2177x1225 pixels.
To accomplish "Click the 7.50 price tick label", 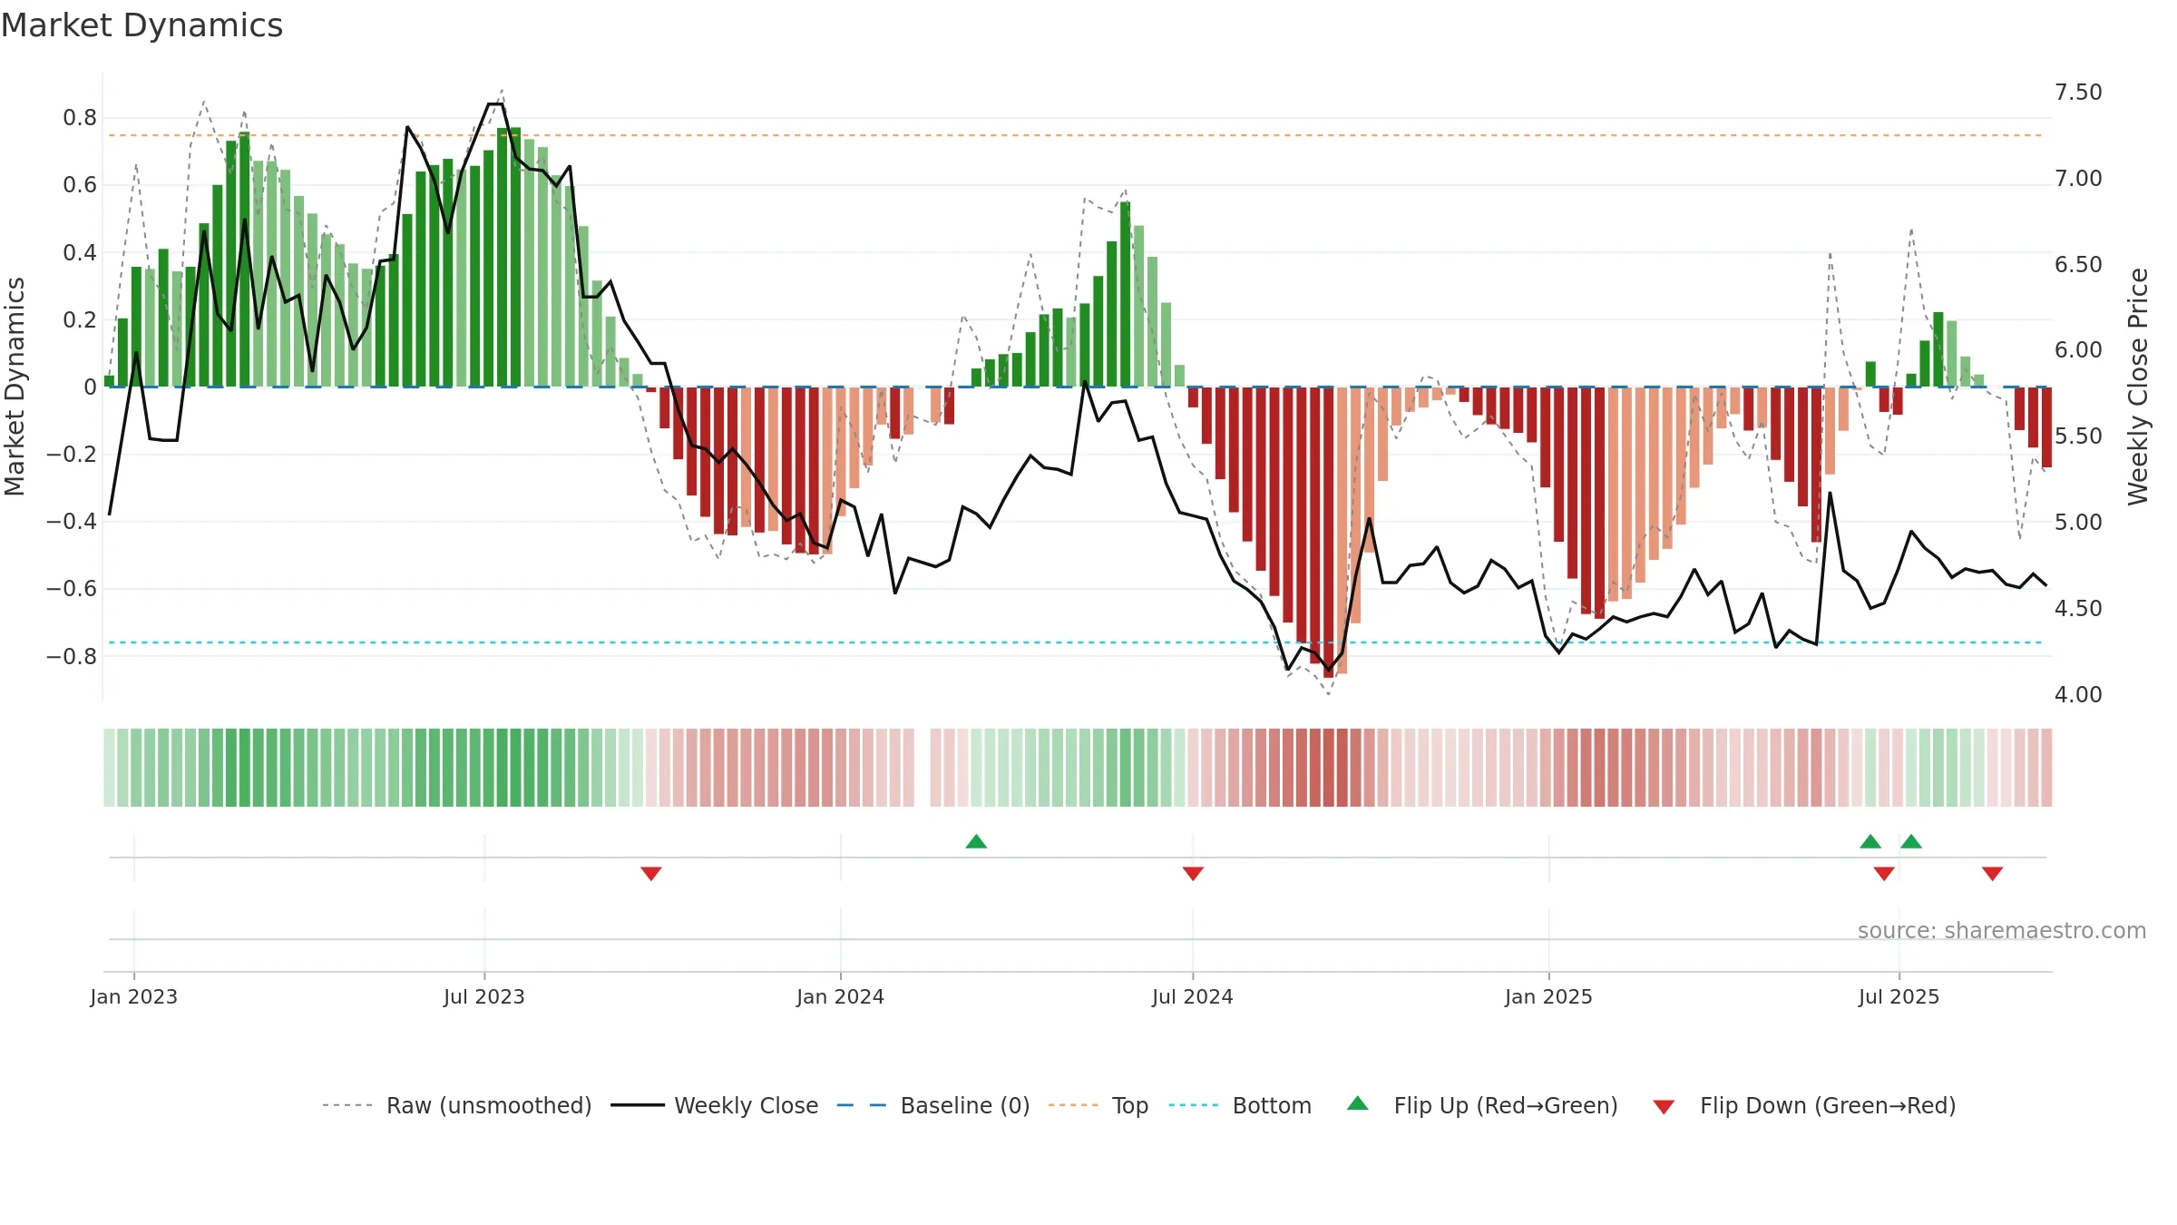I will (x=2078, y=93).
